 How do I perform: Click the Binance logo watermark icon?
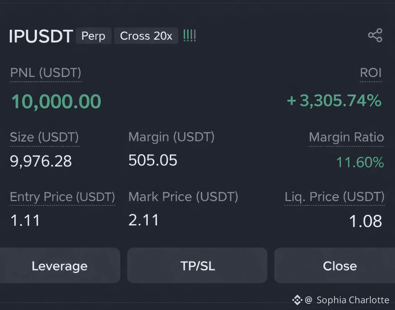point(297,300)
